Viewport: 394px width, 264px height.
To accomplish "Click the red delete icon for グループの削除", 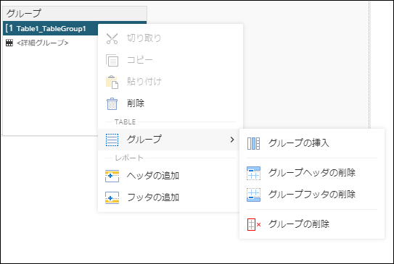I will click(254, 224).
